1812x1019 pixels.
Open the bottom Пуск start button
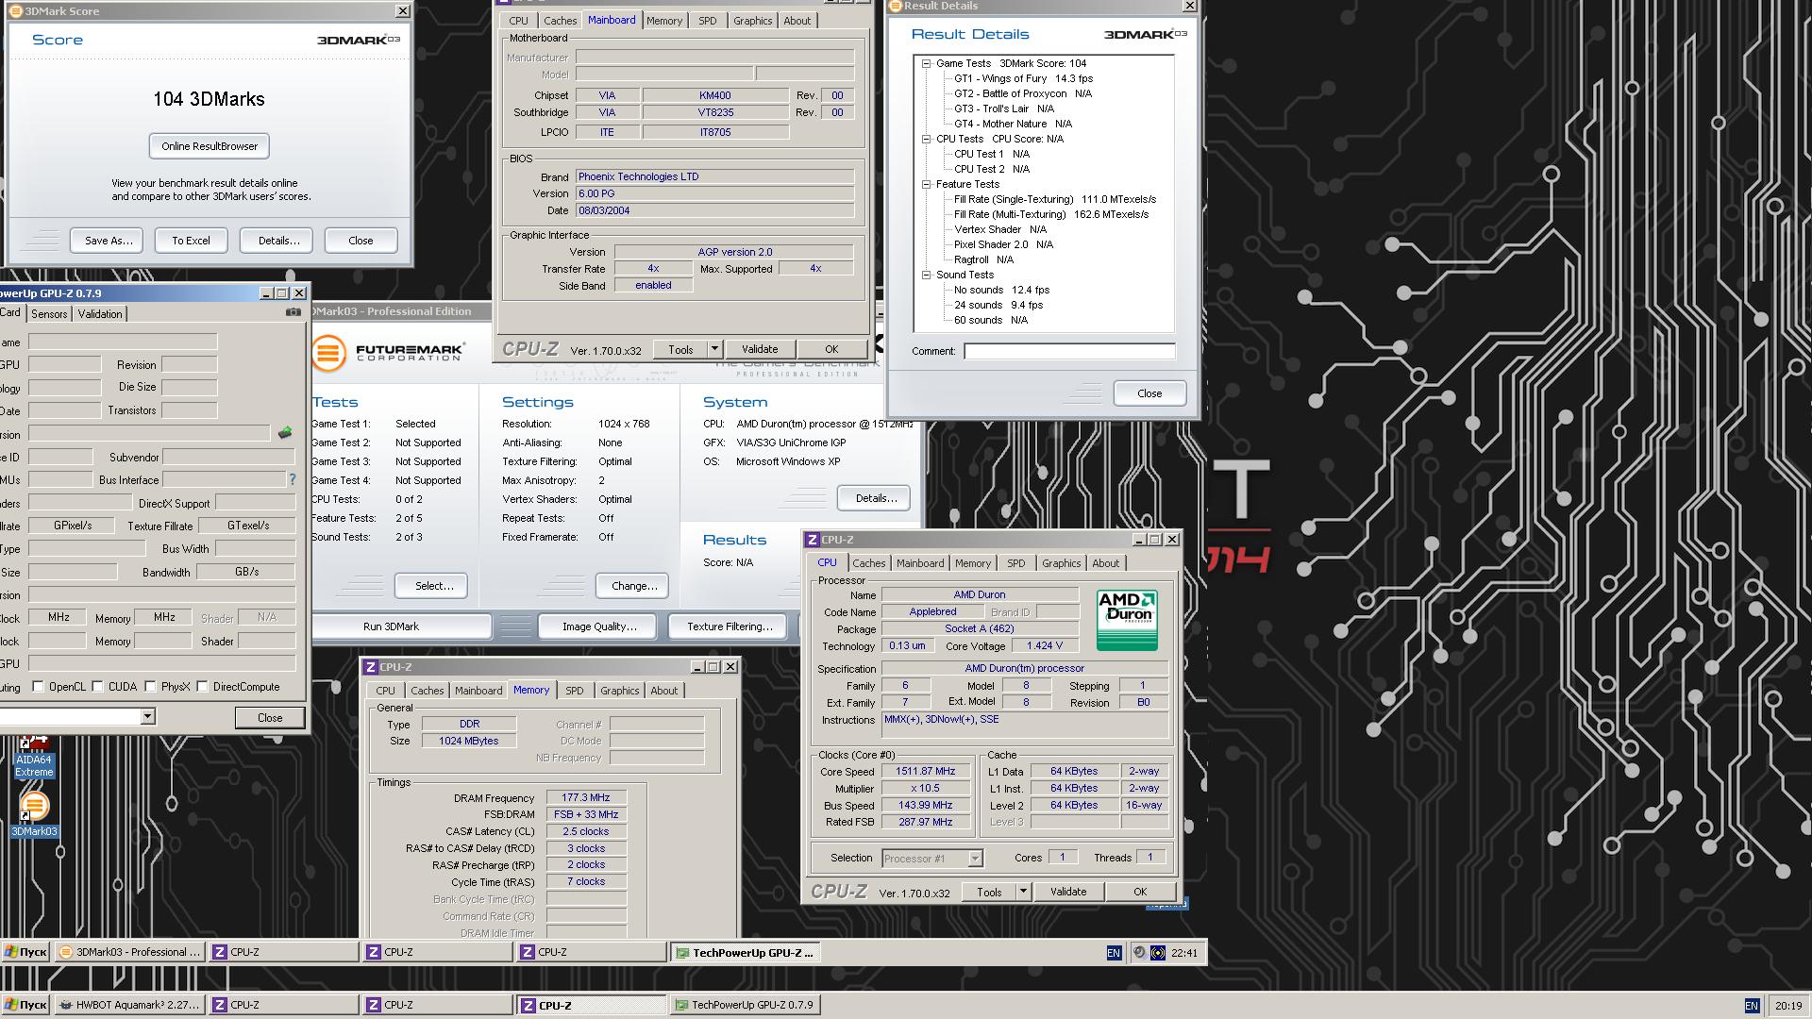click(25, 1005)
